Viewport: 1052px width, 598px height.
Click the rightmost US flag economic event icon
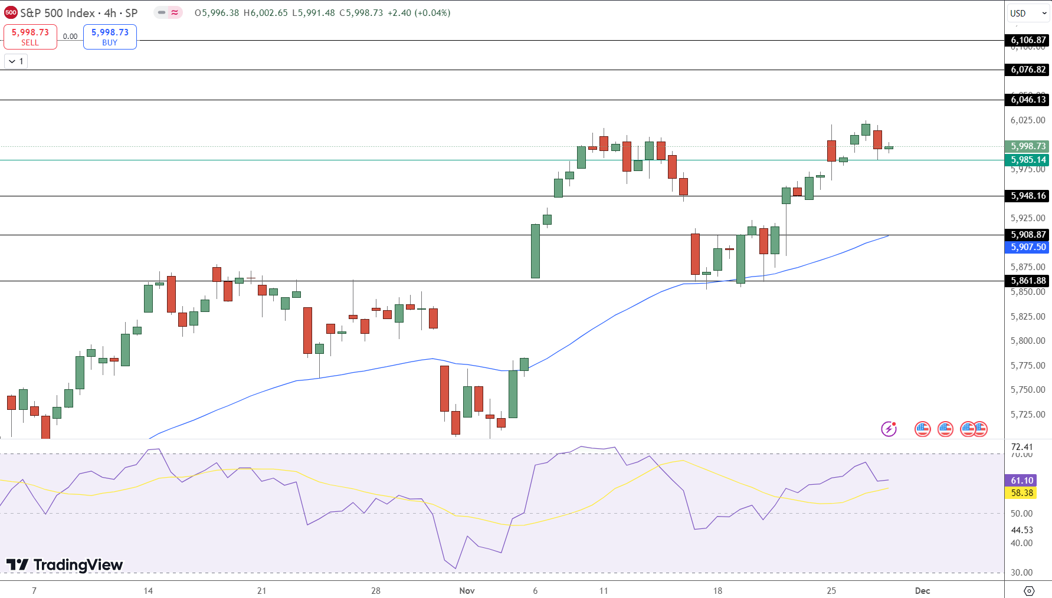click(981, 429)
